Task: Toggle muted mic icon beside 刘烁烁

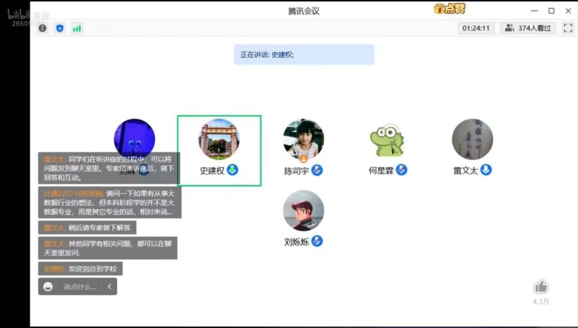Action: [x=317, y=241]
